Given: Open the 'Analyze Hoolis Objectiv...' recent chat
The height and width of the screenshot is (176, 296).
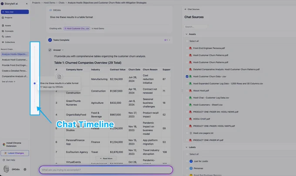Looking at the screenshot, I should click(15, 54).
